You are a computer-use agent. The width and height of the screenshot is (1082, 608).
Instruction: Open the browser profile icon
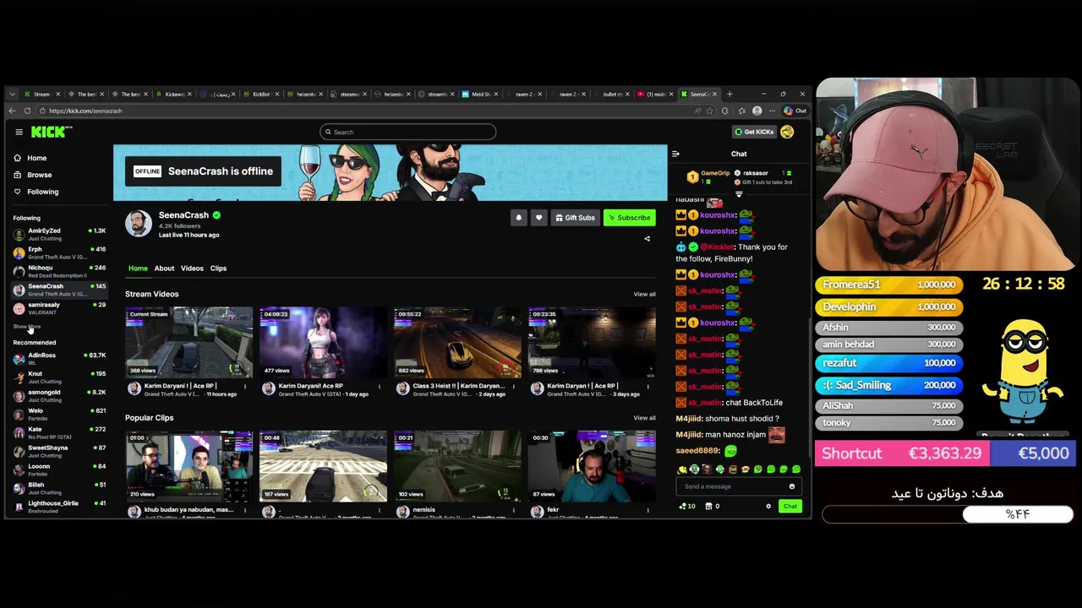coord(757,111)
